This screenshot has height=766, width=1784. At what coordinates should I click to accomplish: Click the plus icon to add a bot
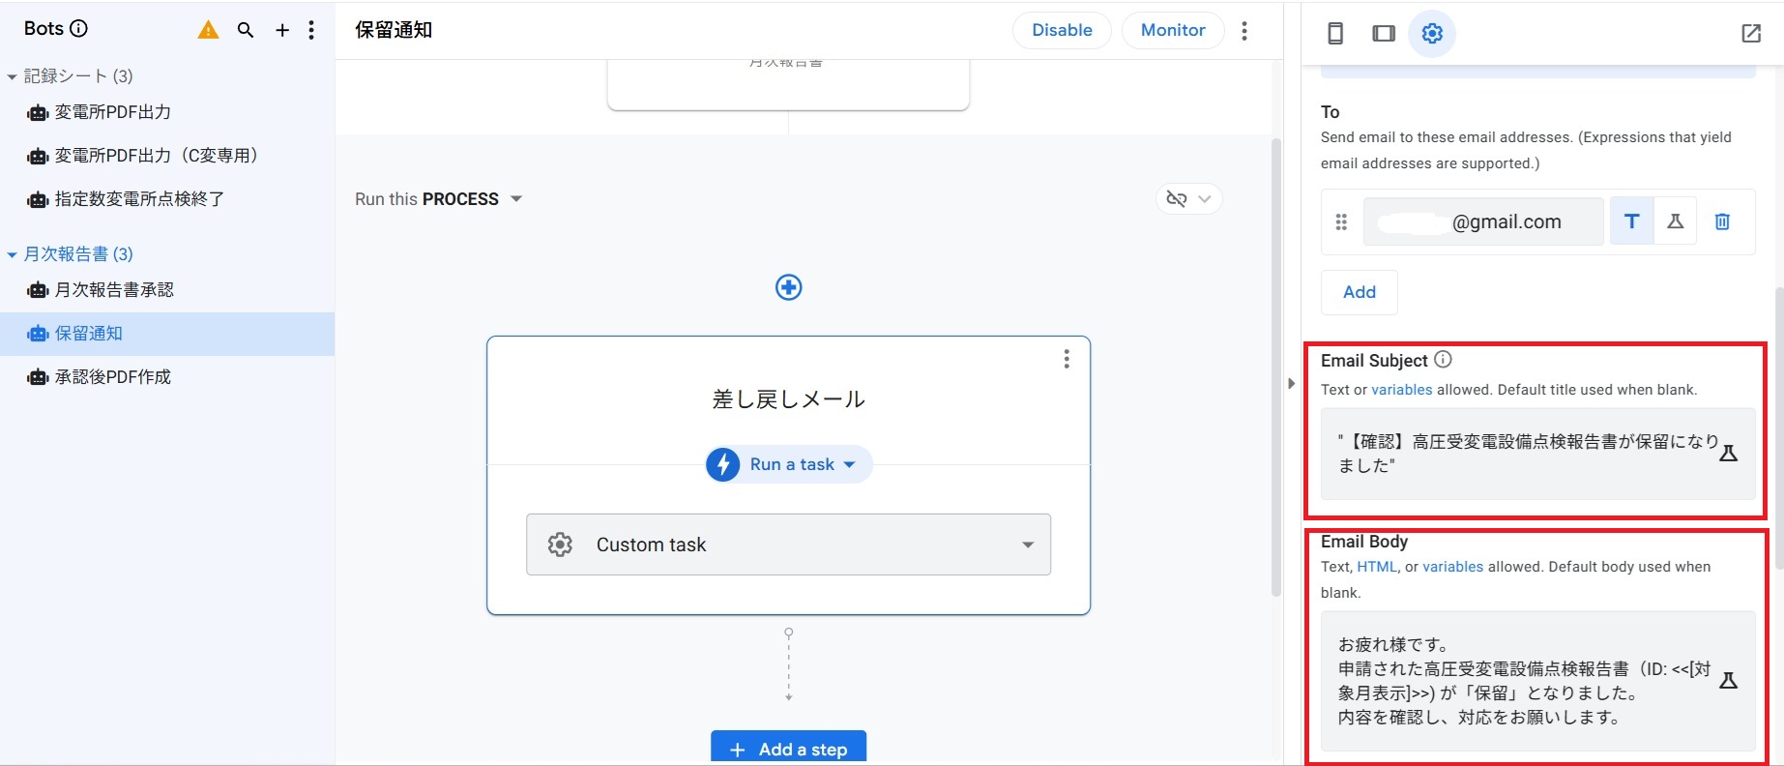point(282,30)
